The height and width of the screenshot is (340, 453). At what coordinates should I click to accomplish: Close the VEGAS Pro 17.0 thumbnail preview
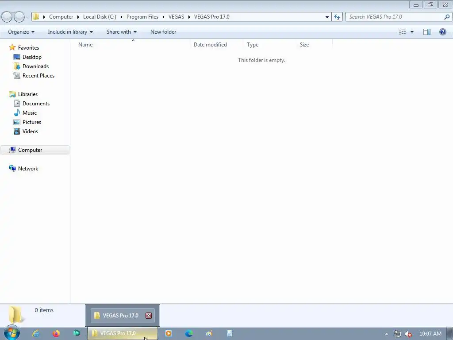149,315
